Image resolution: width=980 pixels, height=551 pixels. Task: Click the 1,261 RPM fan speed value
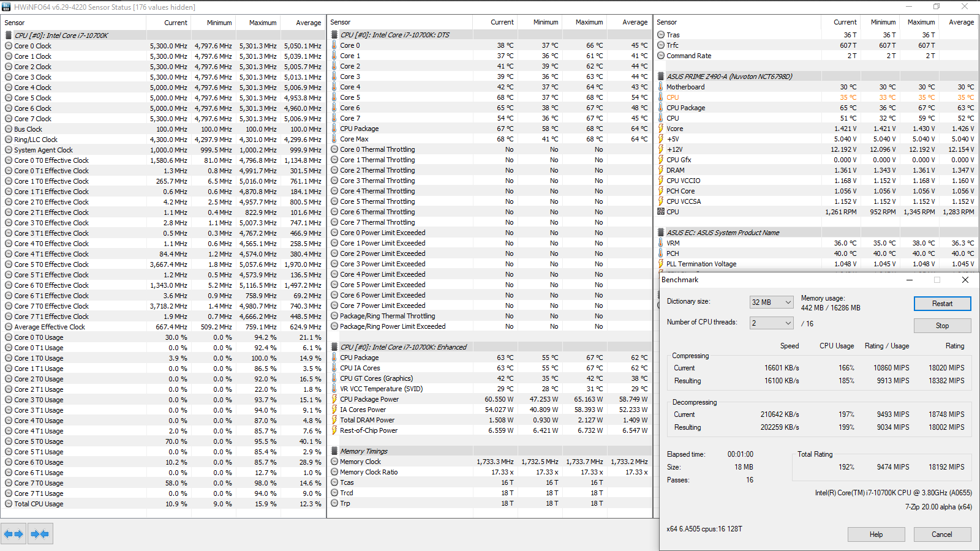click(x=840, y=212)
